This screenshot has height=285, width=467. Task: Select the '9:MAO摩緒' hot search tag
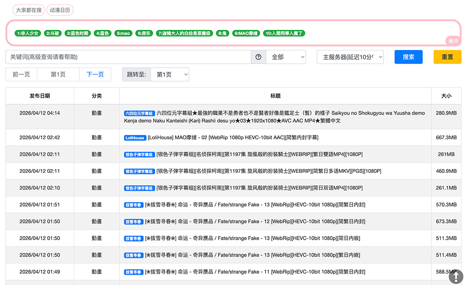246,33
